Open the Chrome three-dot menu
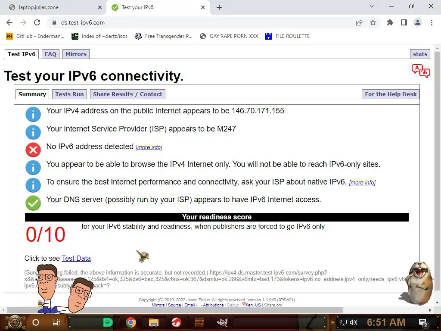Viewport: 441px width, 331px height. click(x=432, y=22)
